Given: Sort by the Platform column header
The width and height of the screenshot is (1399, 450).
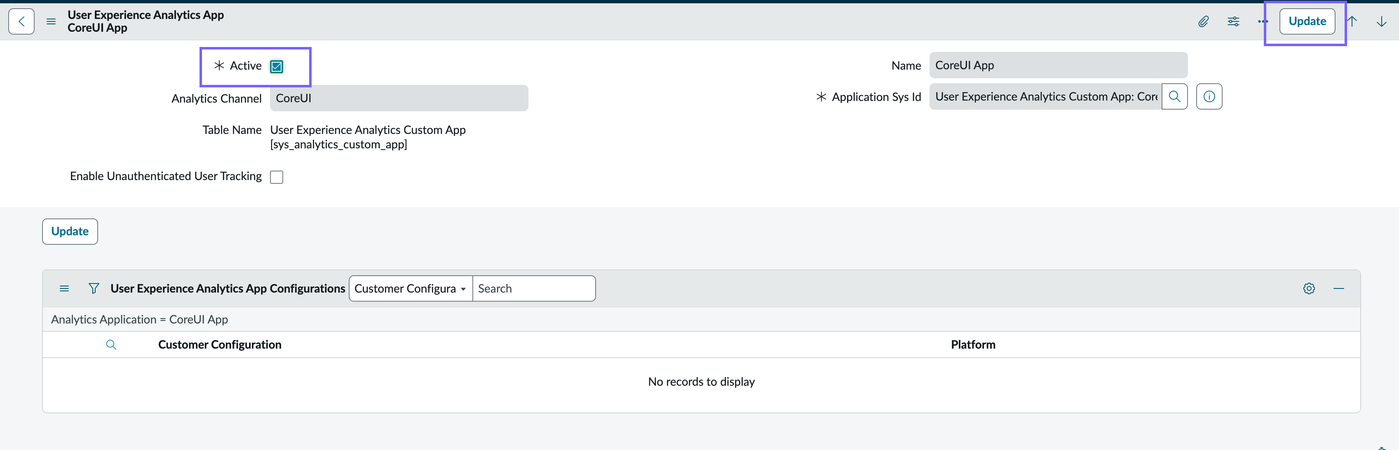Looking at the screenshot, I should coord(973,345).
